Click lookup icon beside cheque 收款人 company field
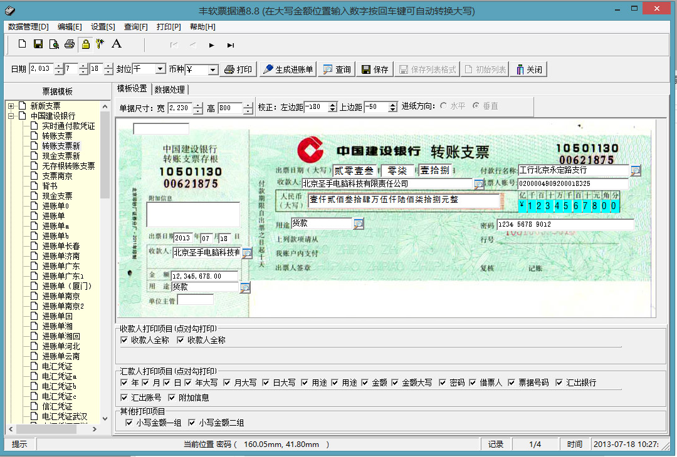 (478, 185)
